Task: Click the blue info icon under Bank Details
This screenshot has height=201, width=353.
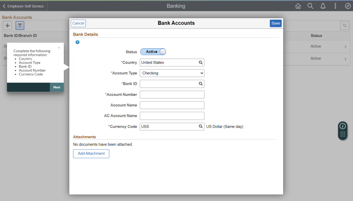Action: [x=77, y=42]
